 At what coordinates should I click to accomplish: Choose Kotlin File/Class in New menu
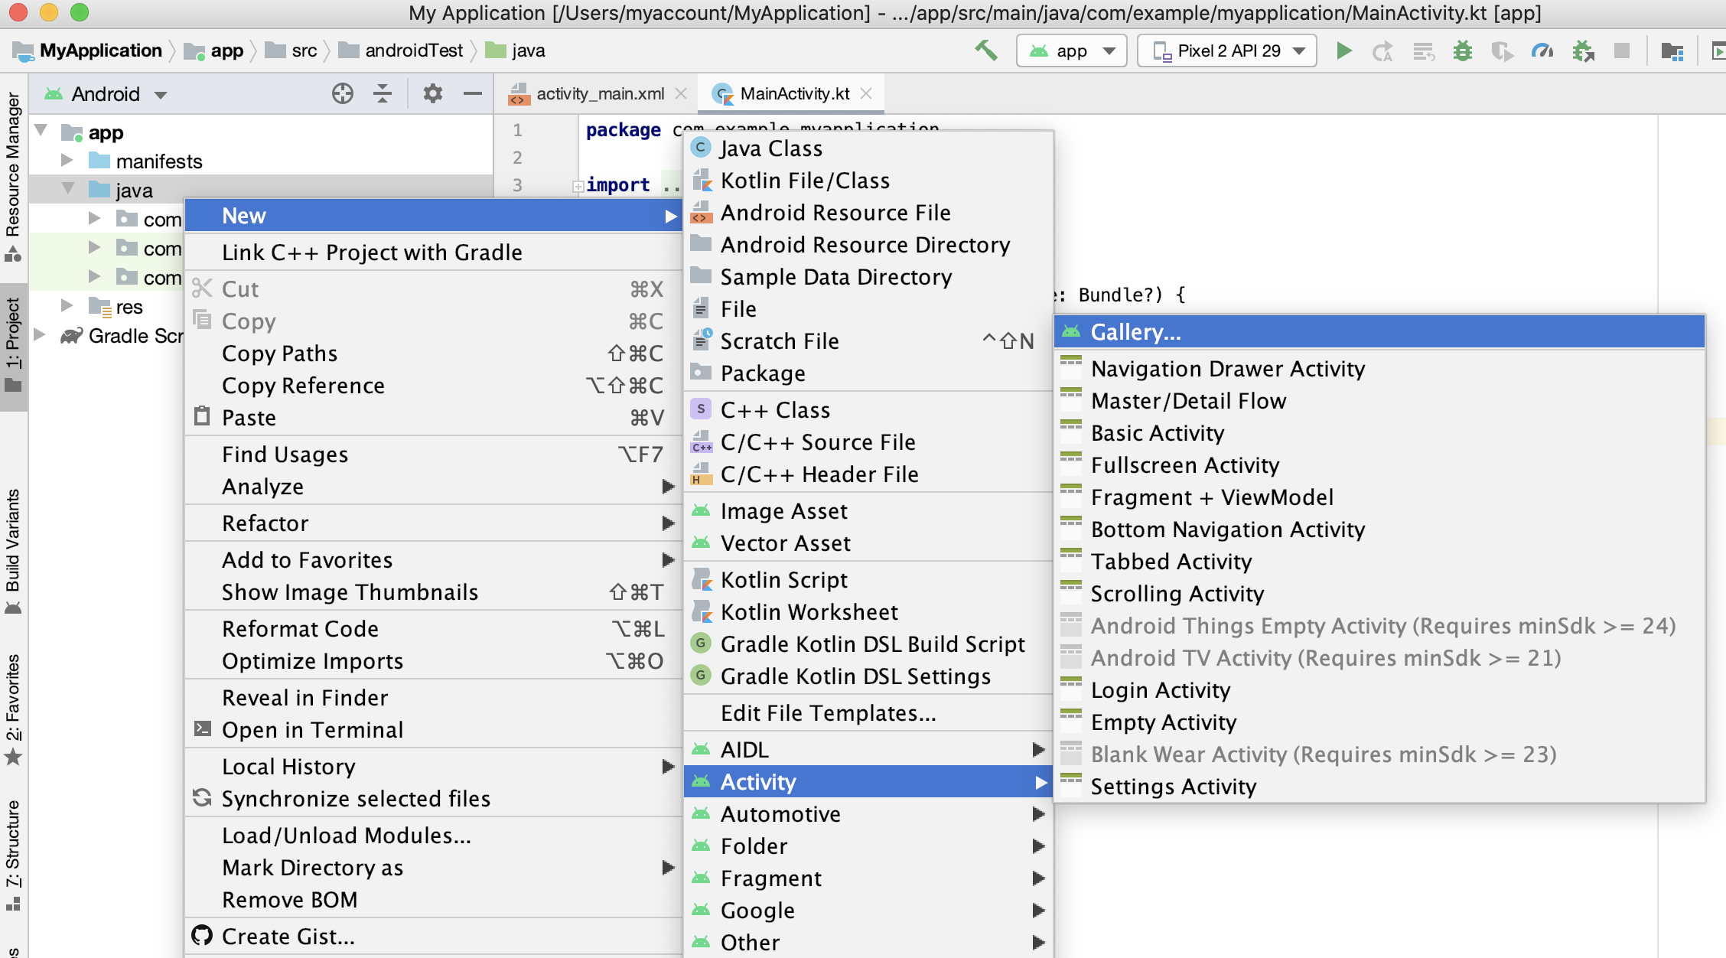pos(805,180)
